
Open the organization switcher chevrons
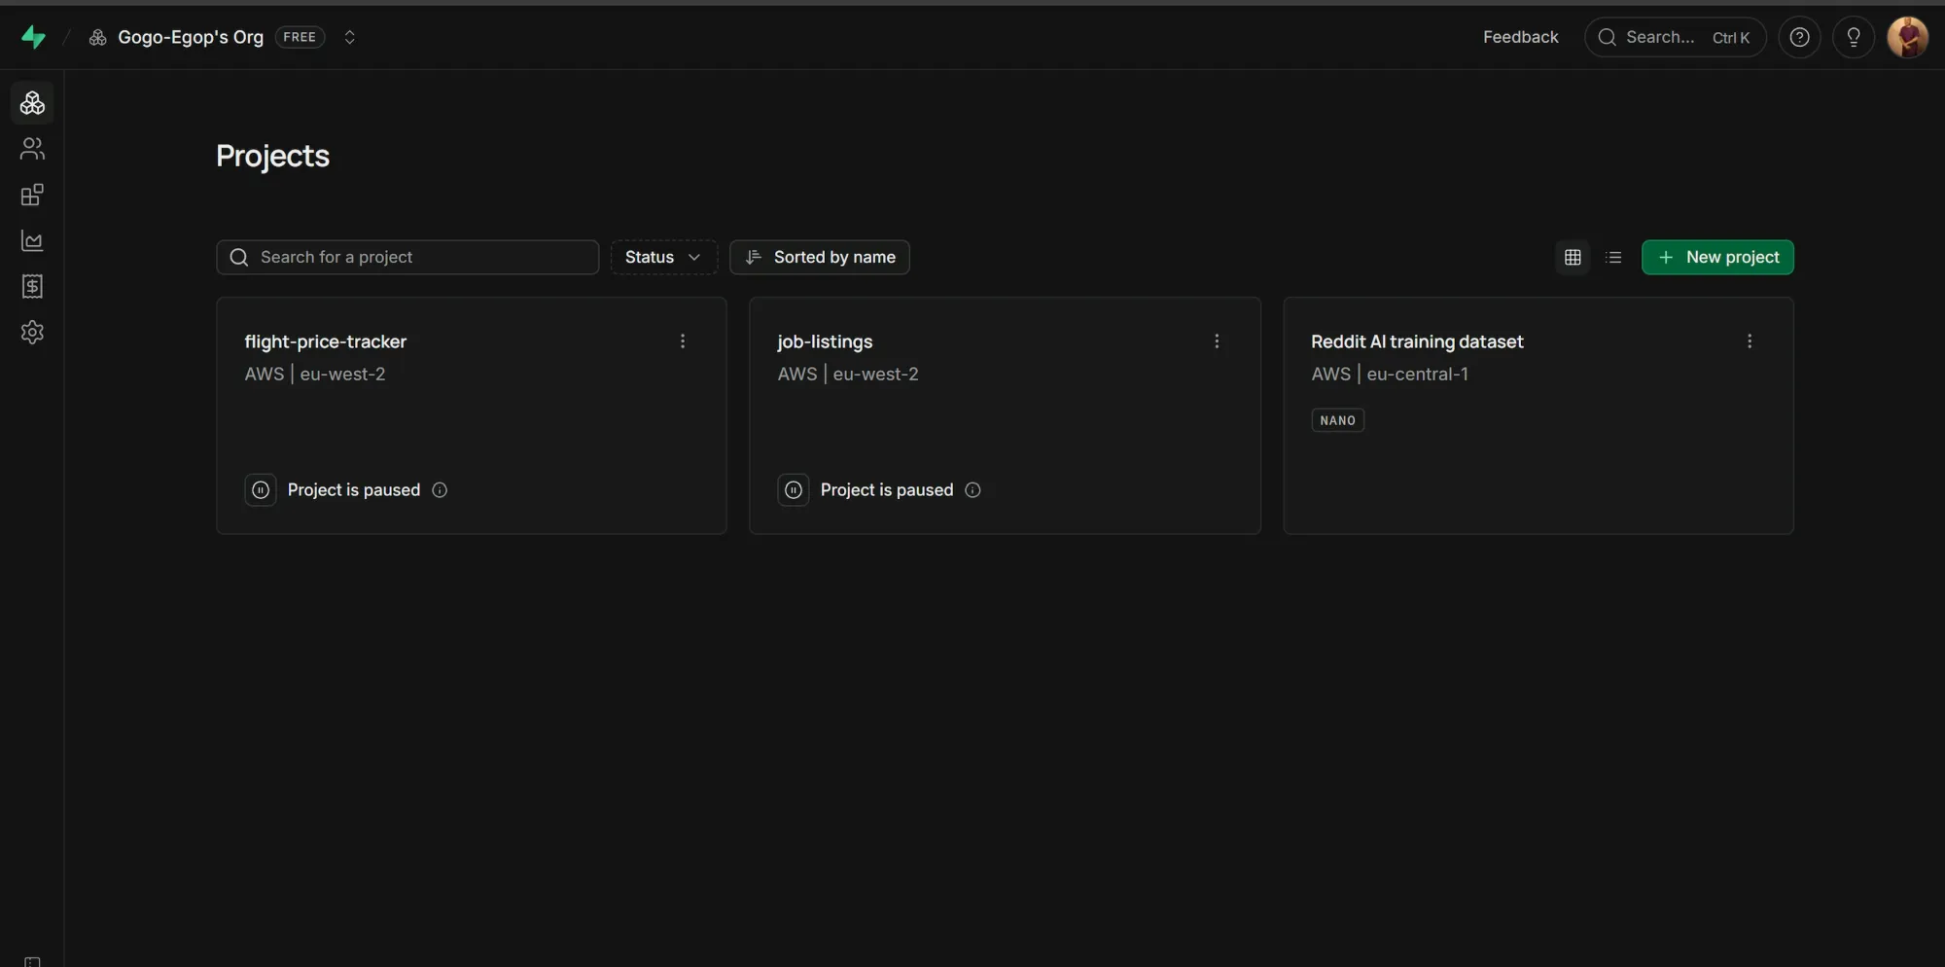tap(349, 37)
